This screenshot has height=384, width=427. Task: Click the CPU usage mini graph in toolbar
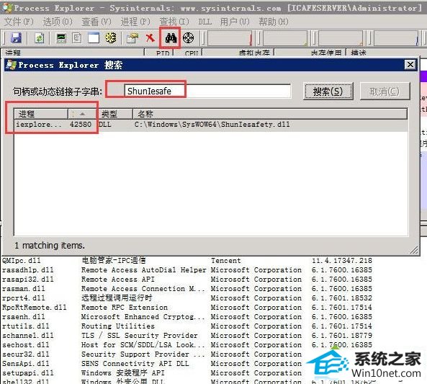(x=230, y=38)
